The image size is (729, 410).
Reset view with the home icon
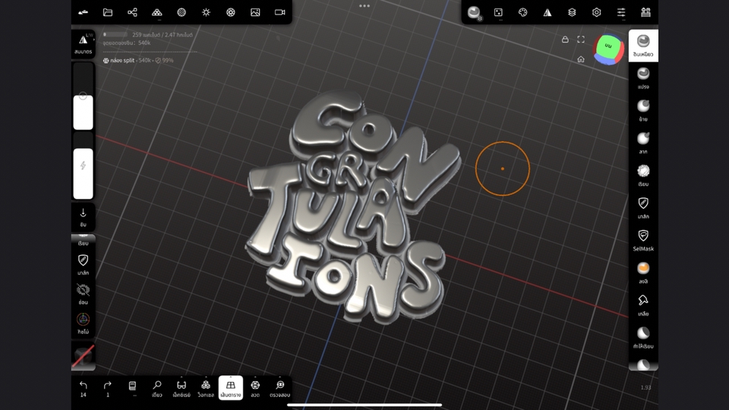coord(581,59)
